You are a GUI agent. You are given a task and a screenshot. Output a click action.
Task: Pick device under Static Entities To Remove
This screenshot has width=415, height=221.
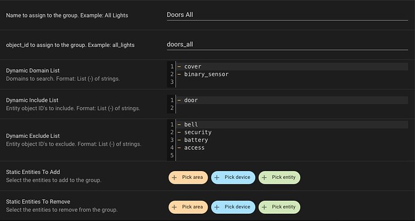click(233, 207)
